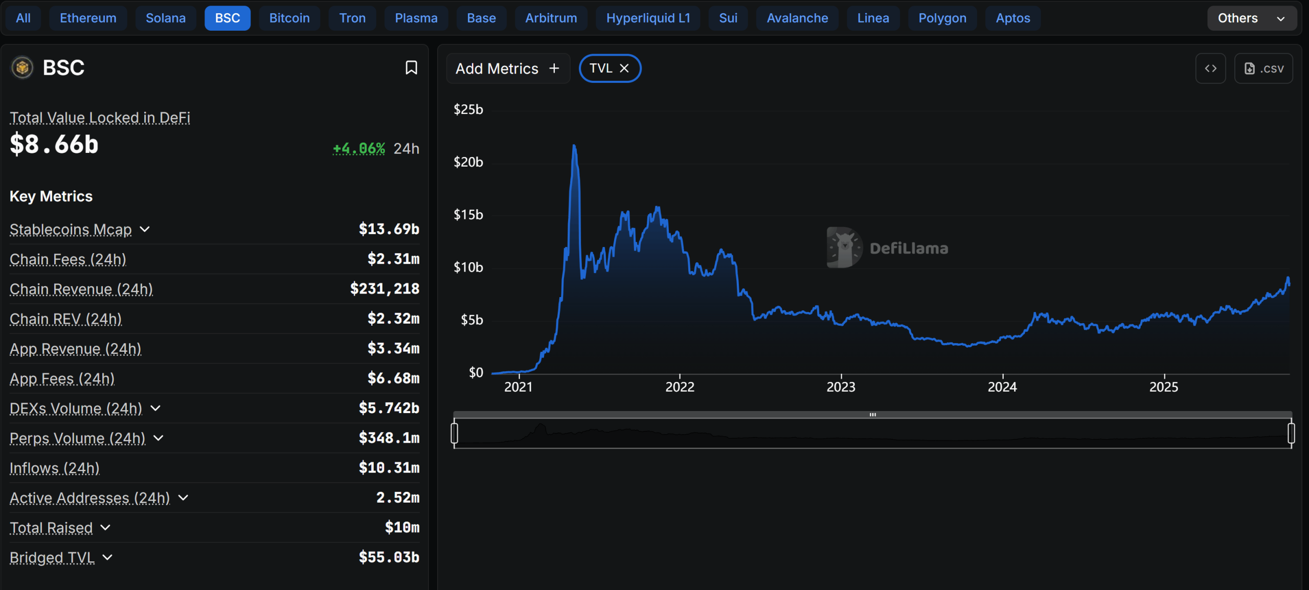Click the Add Metrics button
The height and width of the screenshot is (590, 1309).
tap(496, 69)
